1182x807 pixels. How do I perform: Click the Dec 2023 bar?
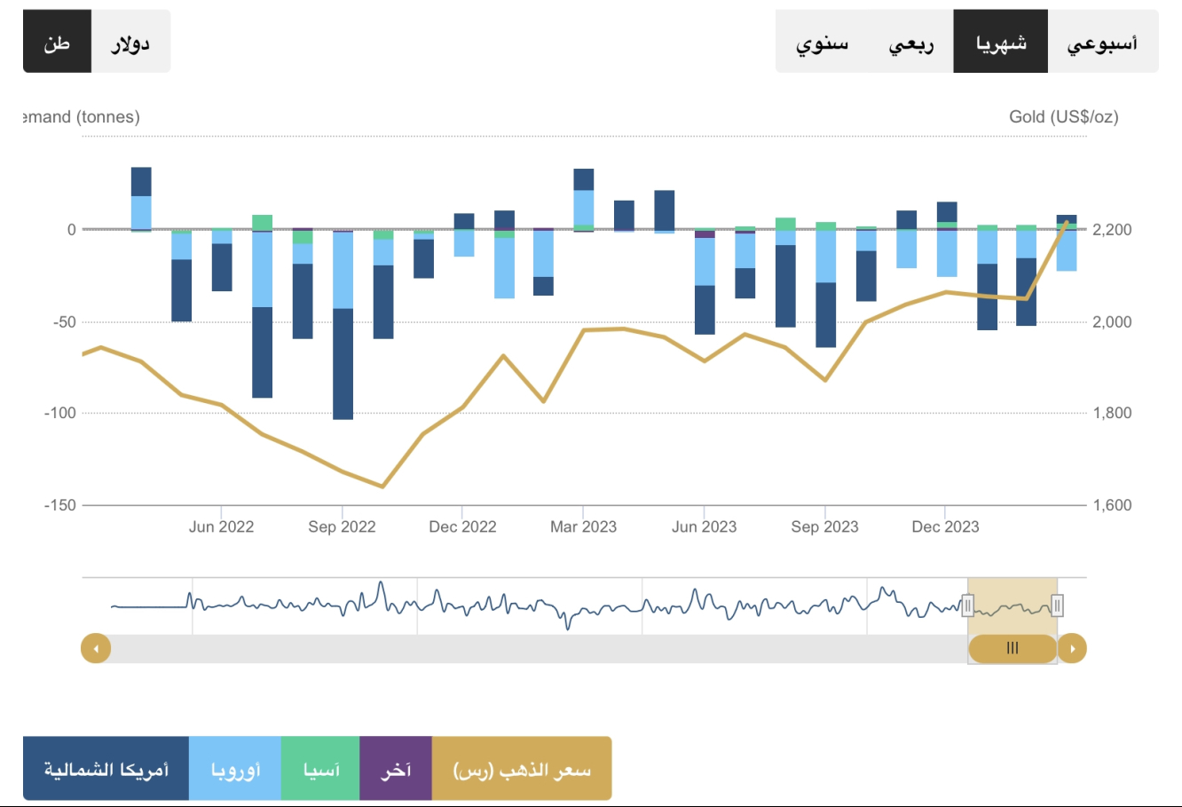[947, 240]
